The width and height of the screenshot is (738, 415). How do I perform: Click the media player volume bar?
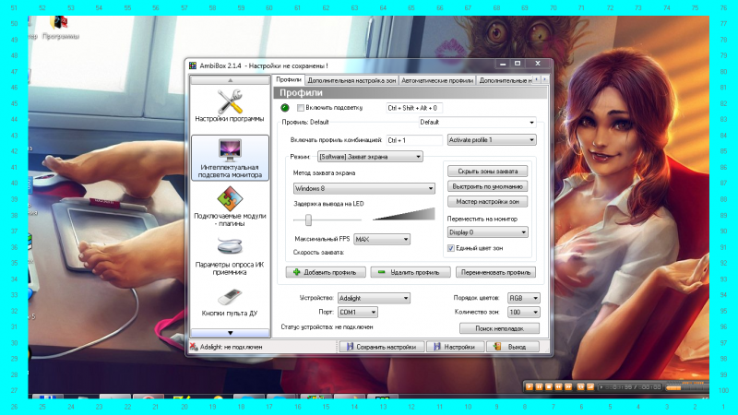point(688,387)
